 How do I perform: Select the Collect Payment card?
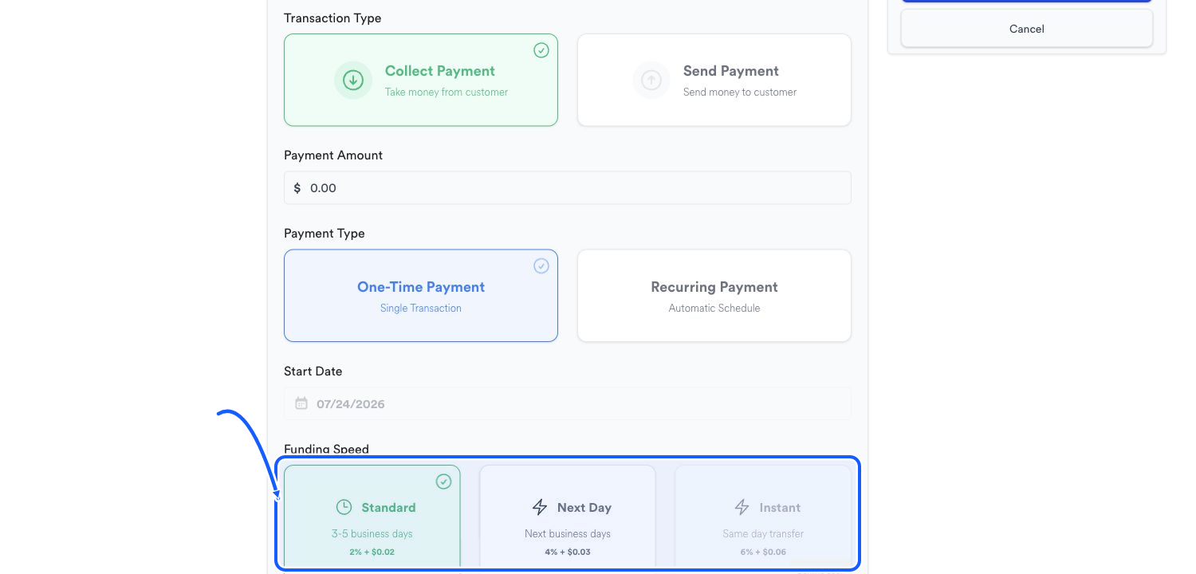click(421, 80)
